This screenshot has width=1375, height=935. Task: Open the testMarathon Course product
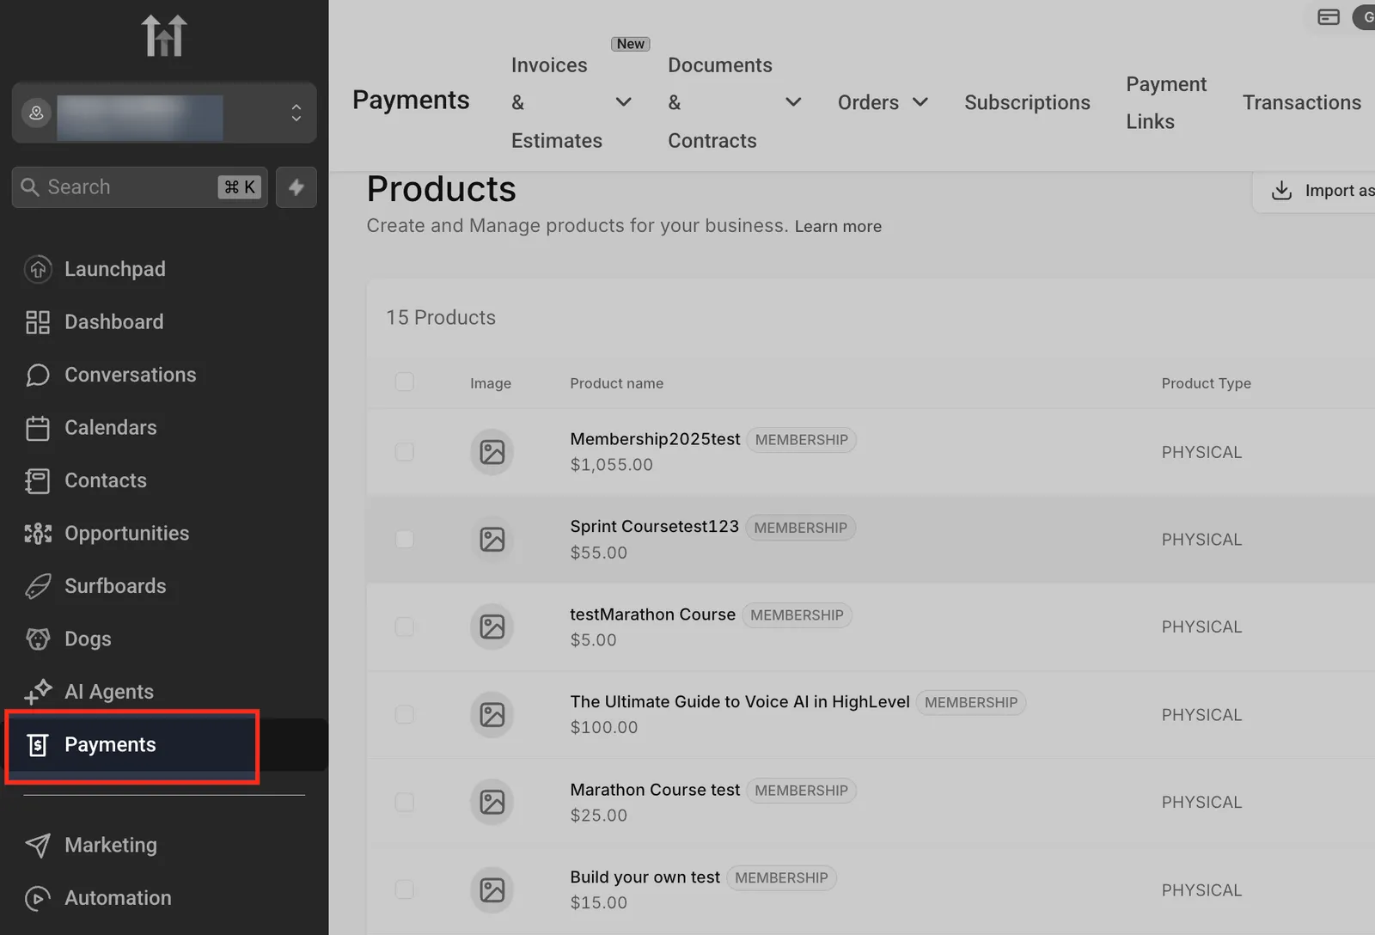tap(652, 614)
